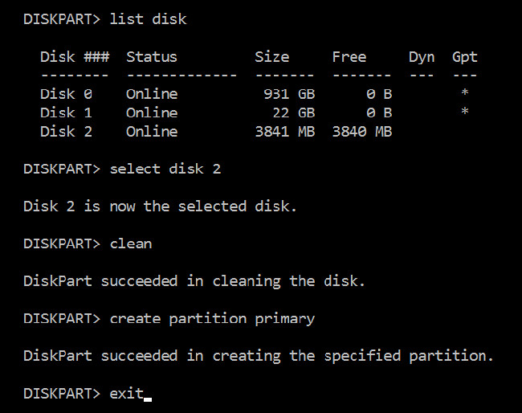Click the partition creation success message
Viewport: 522px width, 413px height.
[258, 356]
